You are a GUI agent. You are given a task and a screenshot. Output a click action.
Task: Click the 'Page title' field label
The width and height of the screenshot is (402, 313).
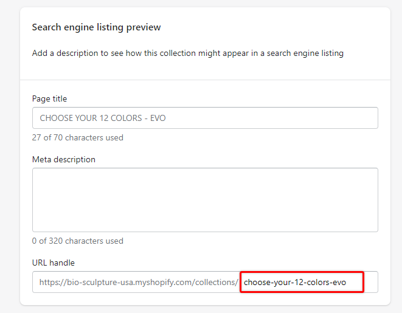49,98
